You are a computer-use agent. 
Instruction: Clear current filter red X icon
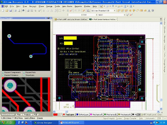[71, 11]
